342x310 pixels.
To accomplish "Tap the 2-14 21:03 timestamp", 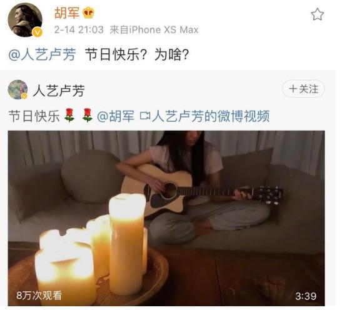I will click(x=79, y=29).
